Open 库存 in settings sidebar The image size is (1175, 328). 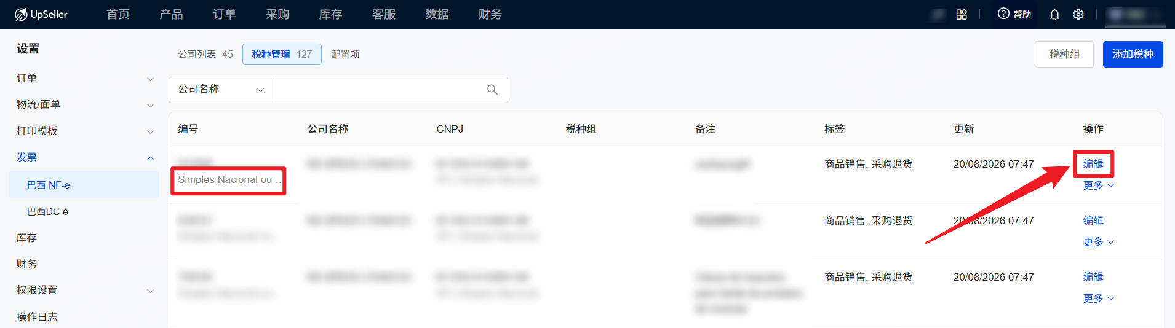[x=26, y=238]
